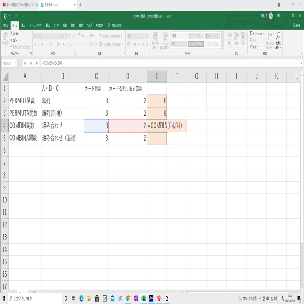This screenshot has width=304, height=304.
Task: Click the Middle Align icon
Action: pyautogui.click(x=83, y=35)
